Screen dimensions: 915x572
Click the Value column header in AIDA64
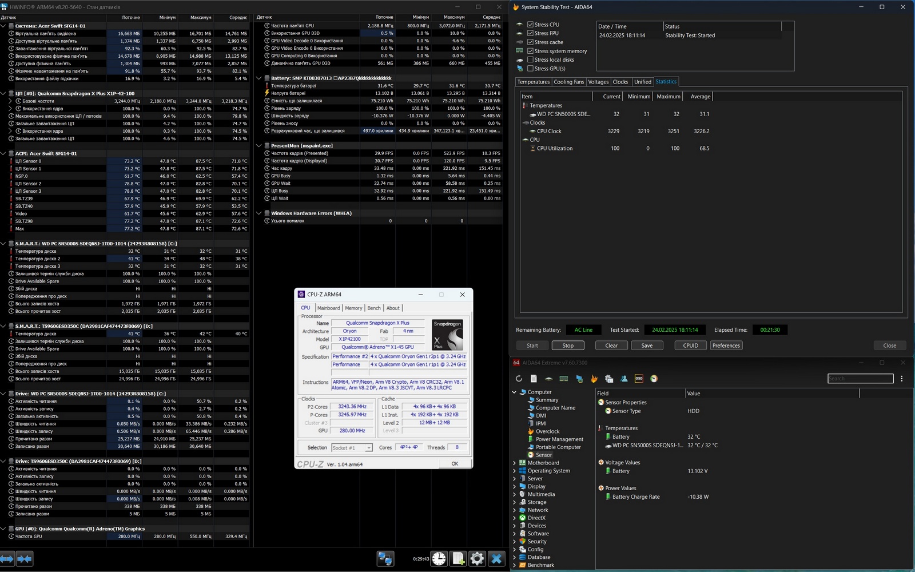[772, 394]
